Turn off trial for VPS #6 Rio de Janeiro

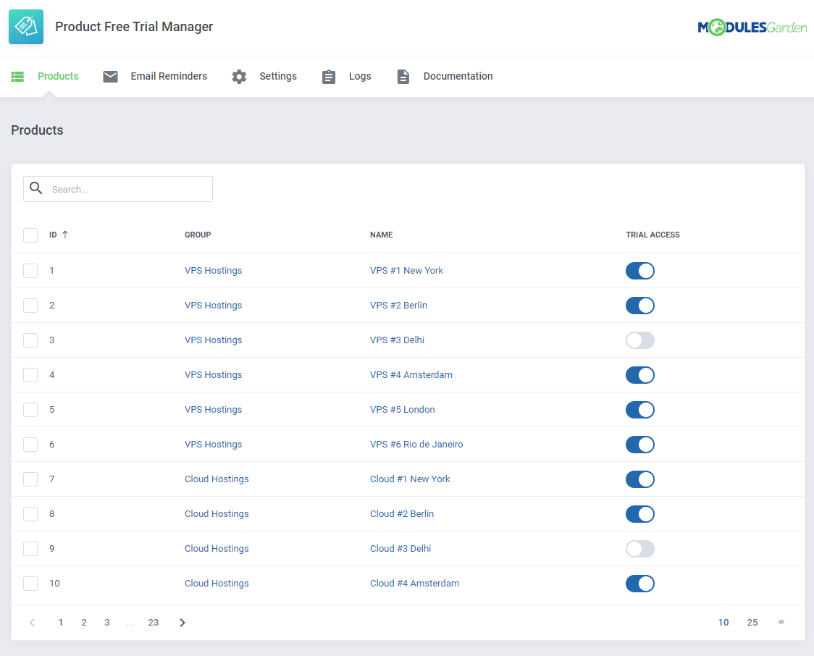coord(640,445)
